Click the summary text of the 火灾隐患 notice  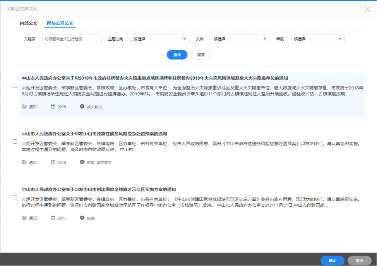click(x=192, y=91)
